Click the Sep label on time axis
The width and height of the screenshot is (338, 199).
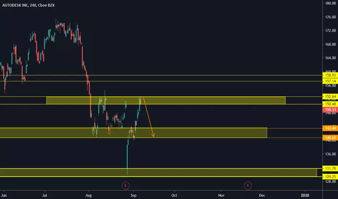point(133,195)
